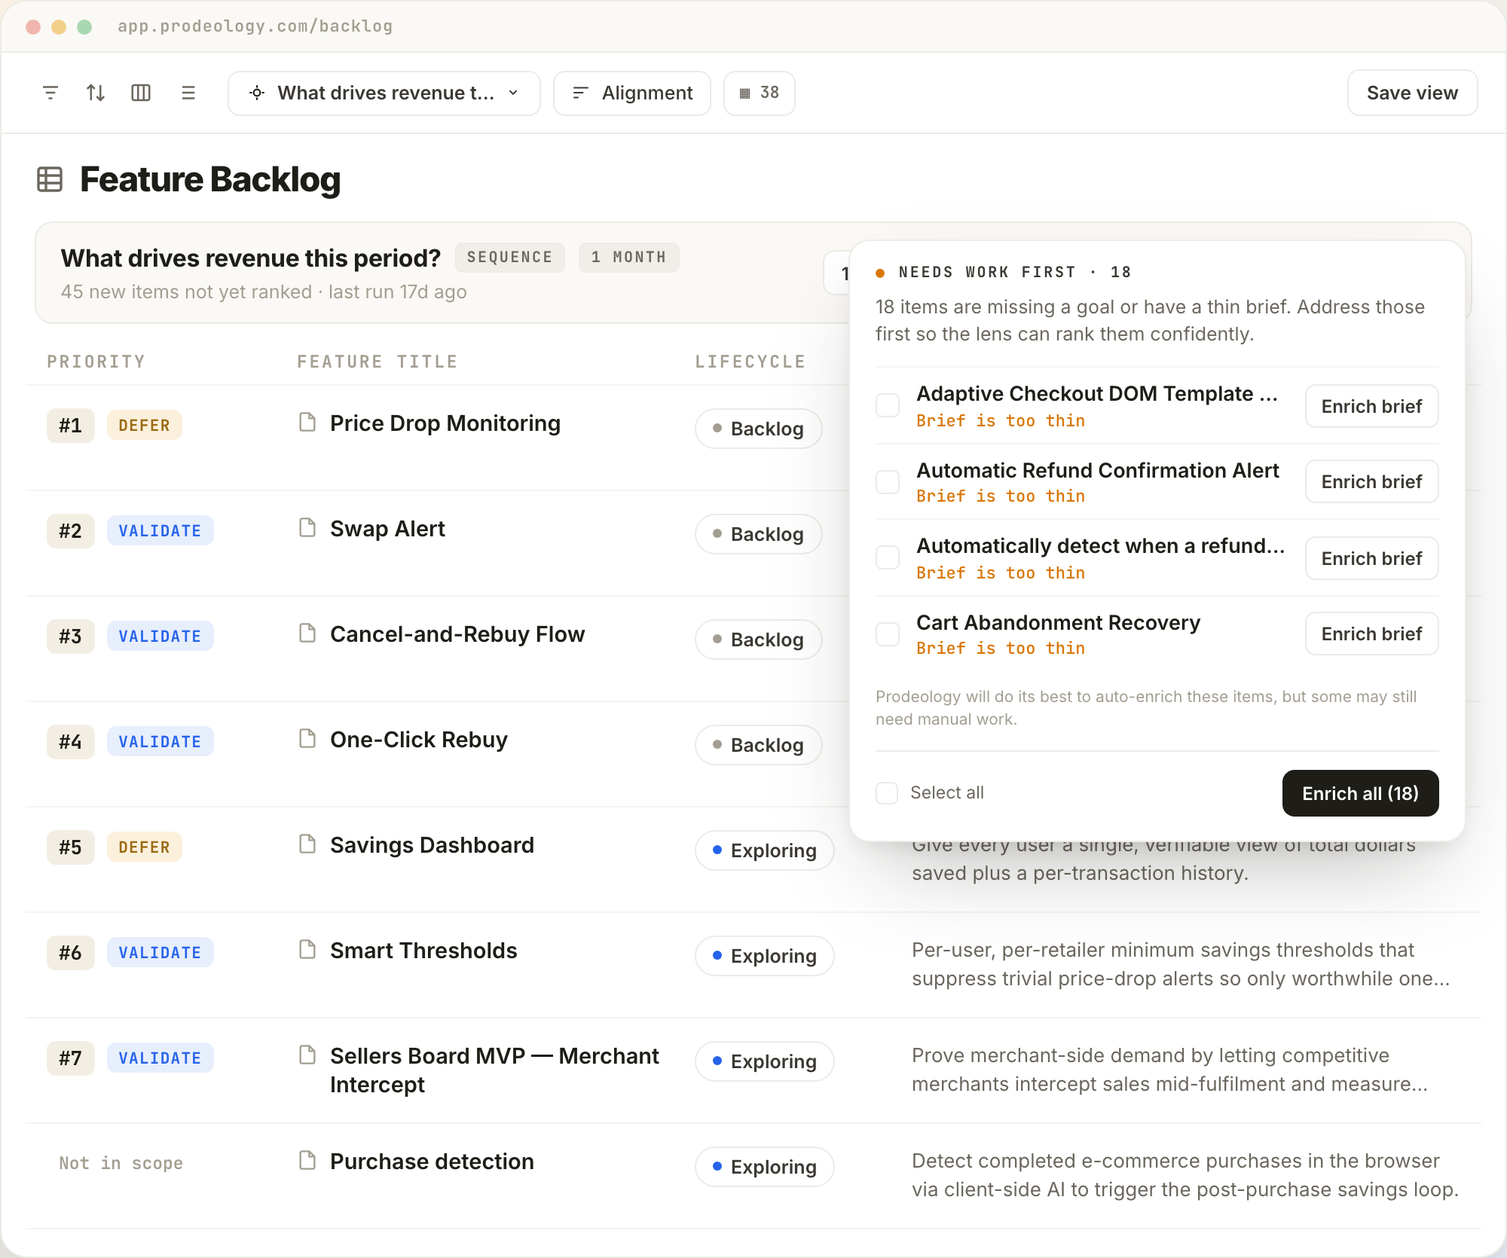The width and height of the screenshot is (1507, 1258).
Task: Click the document icon for Smart Thresholds
Action: point(307,949)
